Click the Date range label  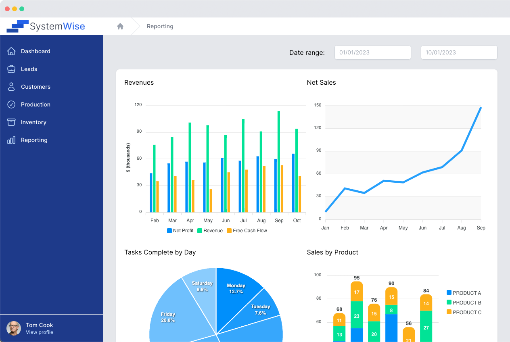pos(307,52)
